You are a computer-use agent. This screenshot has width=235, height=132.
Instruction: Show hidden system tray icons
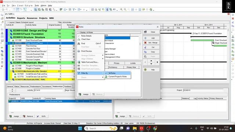(x=191, y=128)
